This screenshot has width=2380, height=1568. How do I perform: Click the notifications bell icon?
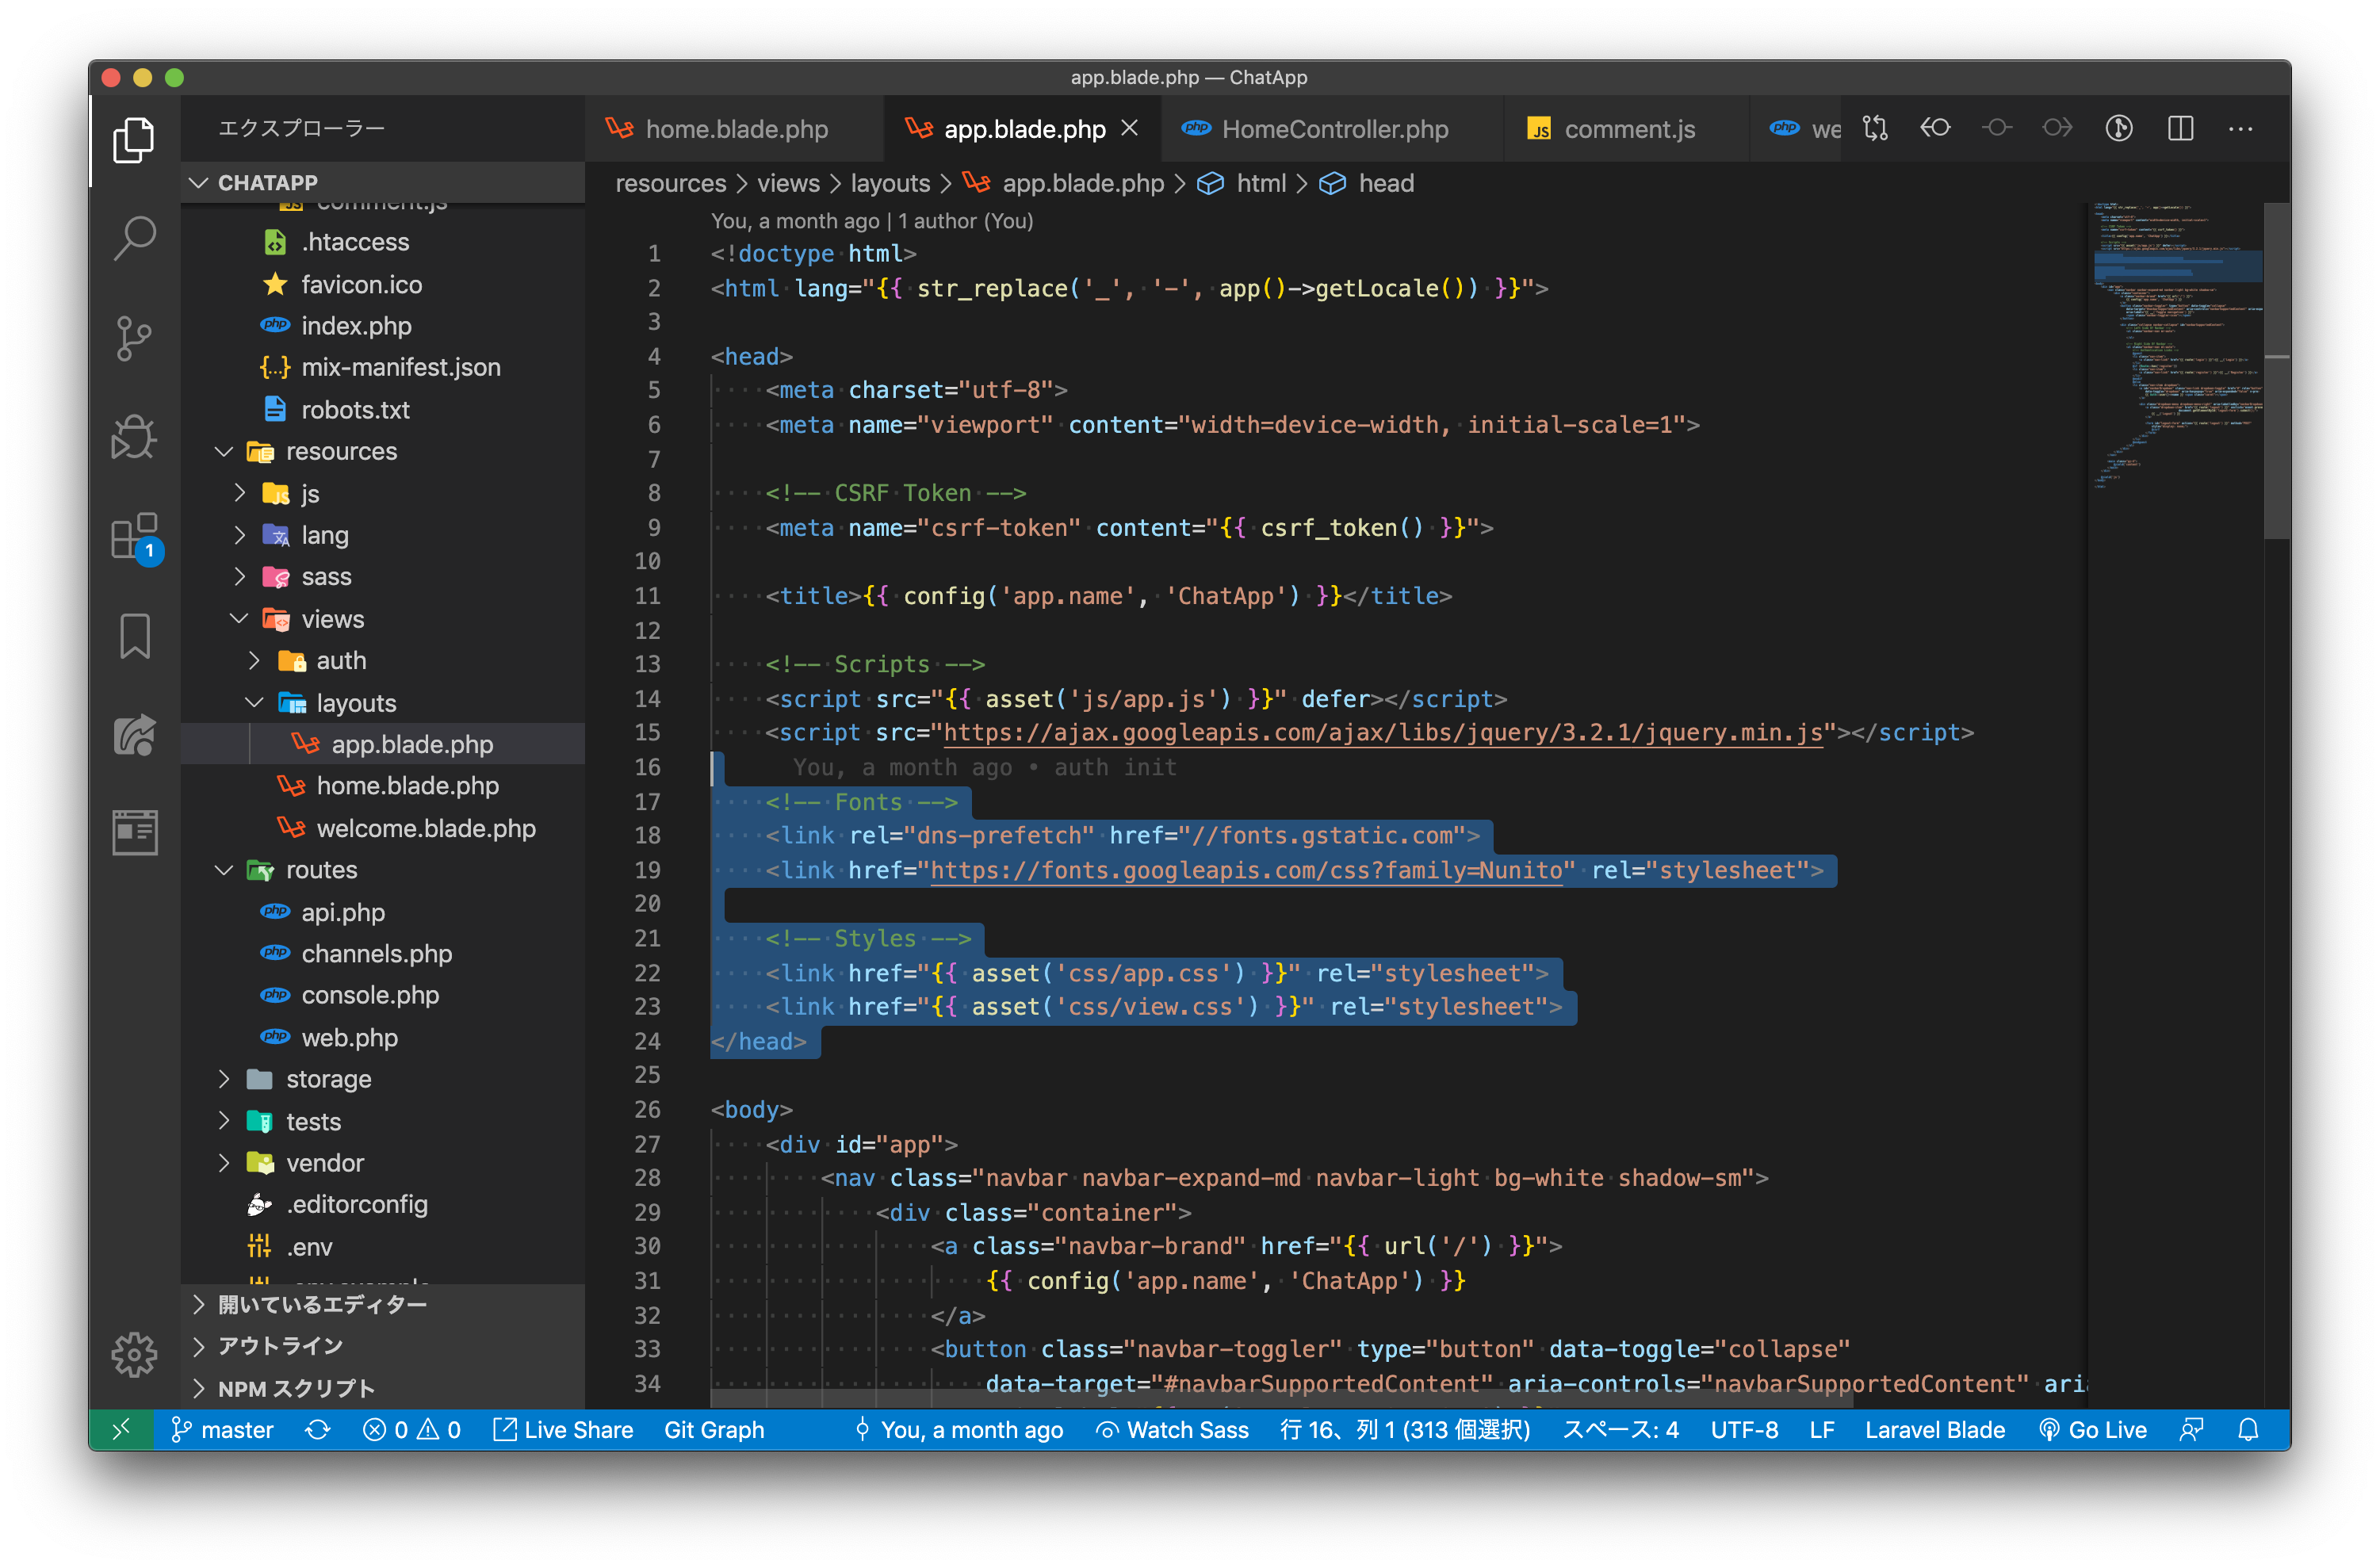pos(2248,1430)
